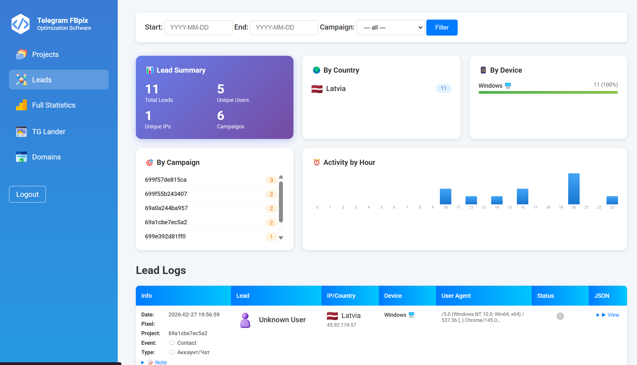Click the Start date input field
This screenshot has height=365, width=637.
click(198, 27)
